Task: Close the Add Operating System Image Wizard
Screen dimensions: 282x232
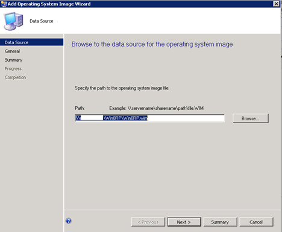Action: (277, 4)
